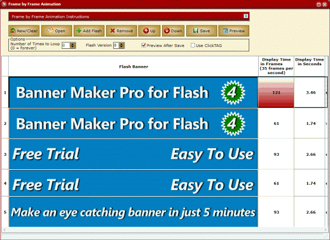Screen dimensions: 330x240
Task: Expand the Frame by Frame Animation Instructions panel
Action: (x=246, y=16)
